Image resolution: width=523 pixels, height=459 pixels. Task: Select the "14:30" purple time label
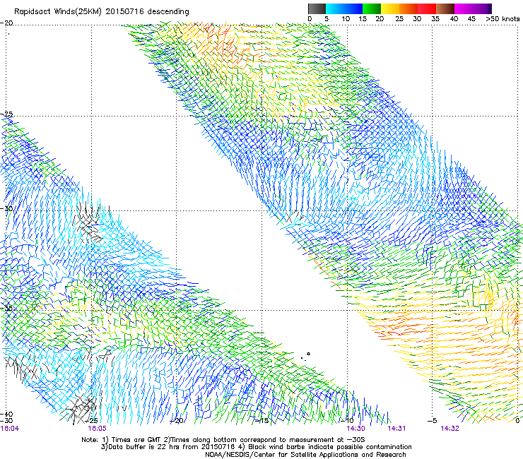[x=355, y=429]
